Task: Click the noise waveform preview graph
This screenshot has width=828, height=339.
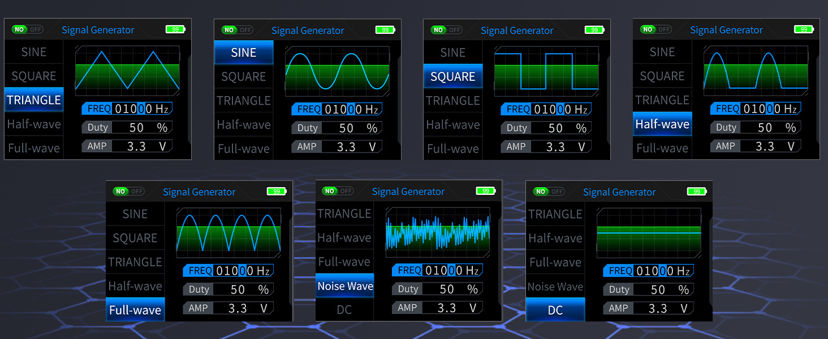Action: pos(438,232)
